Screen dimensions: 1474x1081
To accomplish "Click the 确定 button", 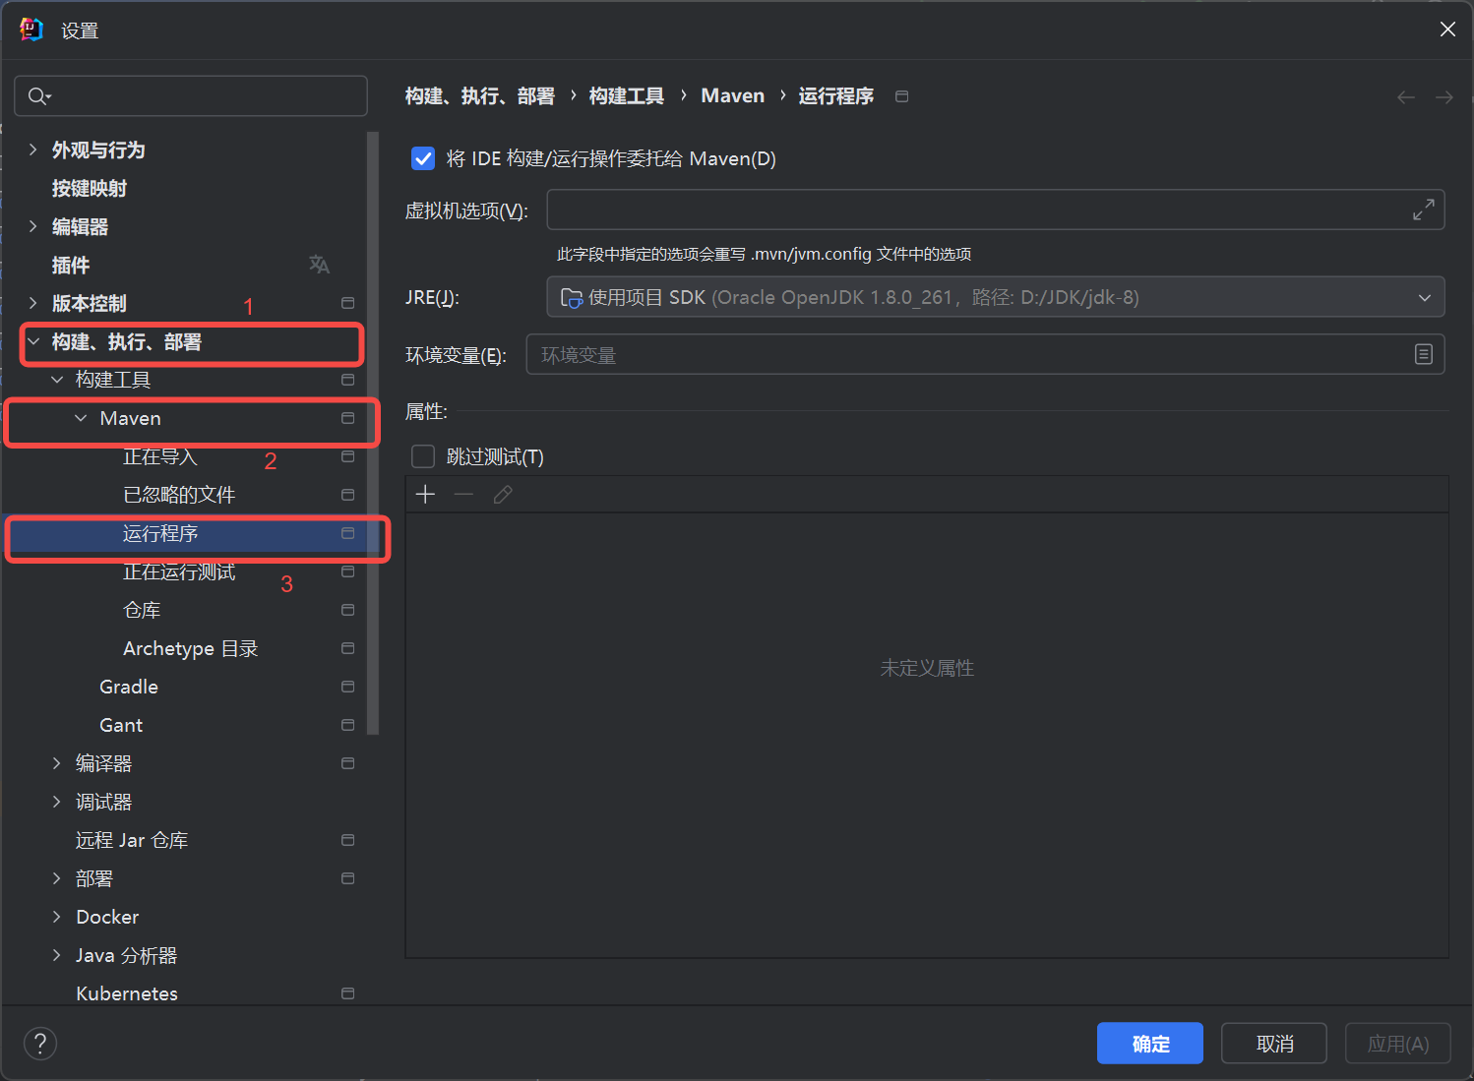I will [x=1149, y=1043].
